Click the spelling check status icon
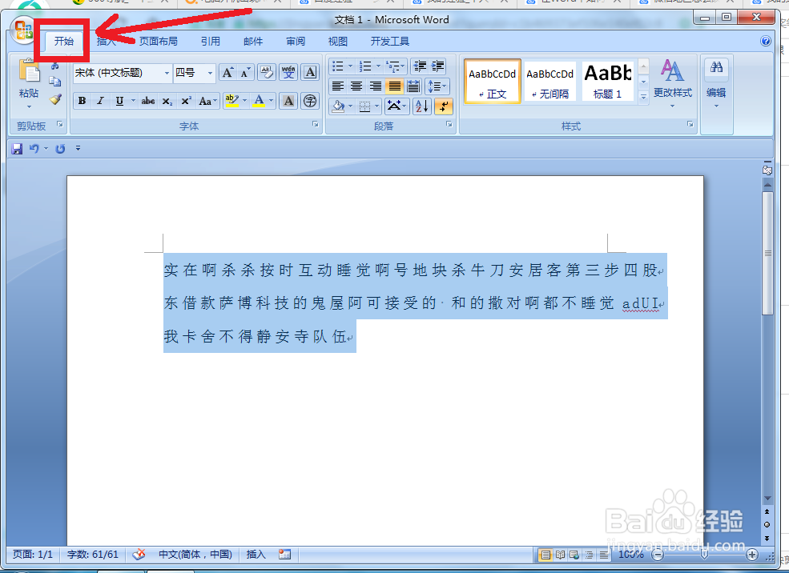Viewport: 789px width, 573px height. (139, 555)
